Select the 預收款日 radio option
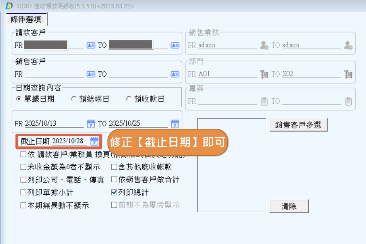This screenshot has width=366, height=244. click(129, 99)
